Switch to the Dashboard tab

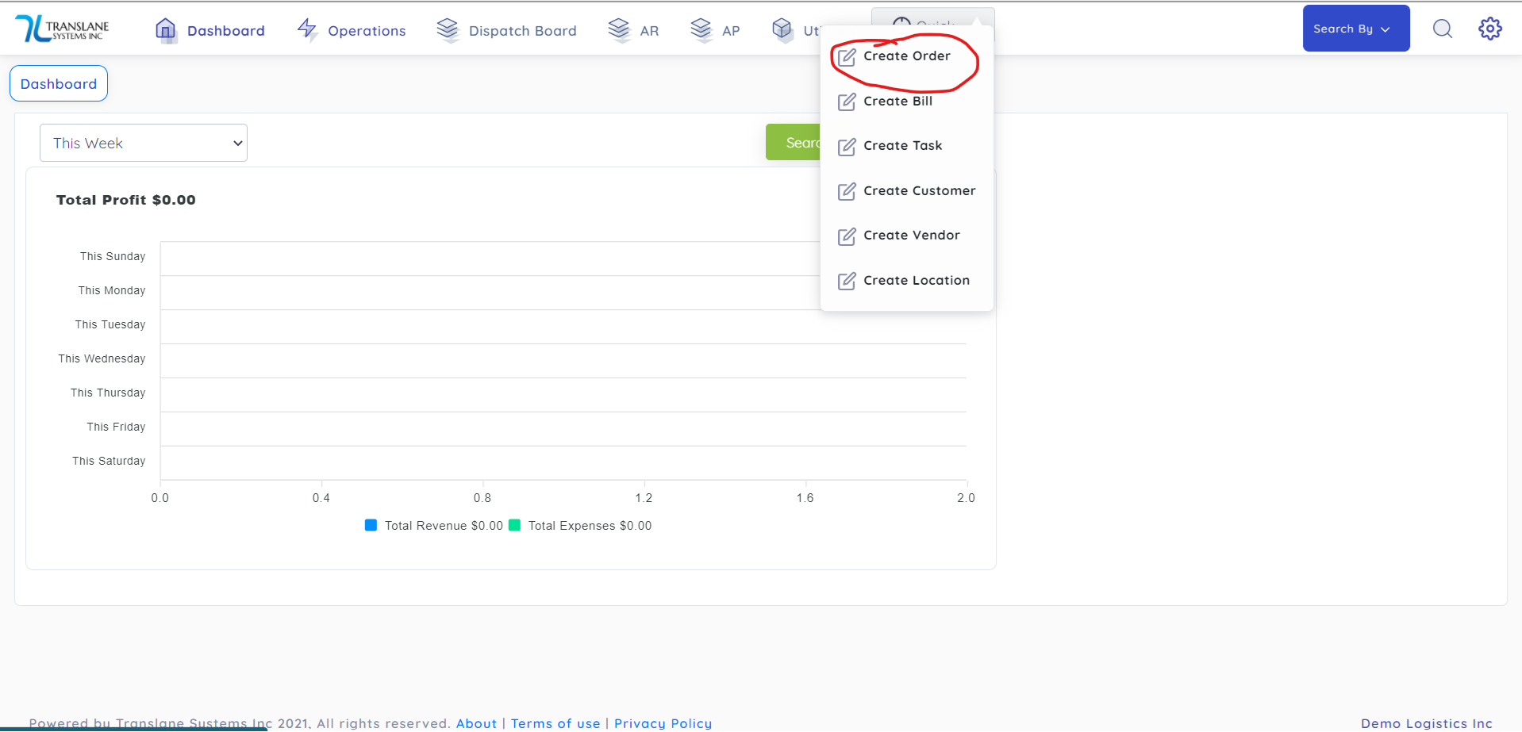[x=59, y=84]
